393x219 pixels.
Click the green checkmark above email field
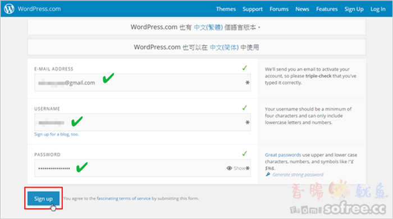point(245,68)
